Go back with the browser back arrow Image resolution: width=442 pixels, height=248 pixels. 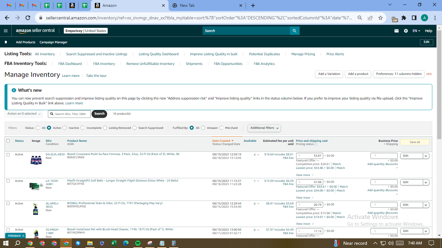(x=7, y=18)
